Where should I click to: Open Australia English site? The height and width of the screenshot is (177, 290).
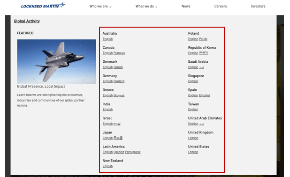(x=107, y=39)
